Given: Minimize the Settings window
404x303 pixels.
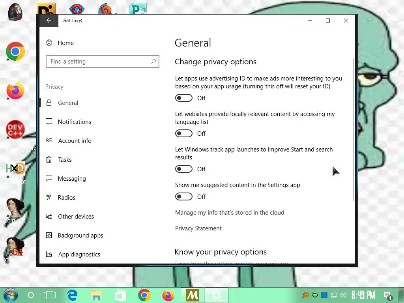Looking at the screenshot, I should 310,21.
